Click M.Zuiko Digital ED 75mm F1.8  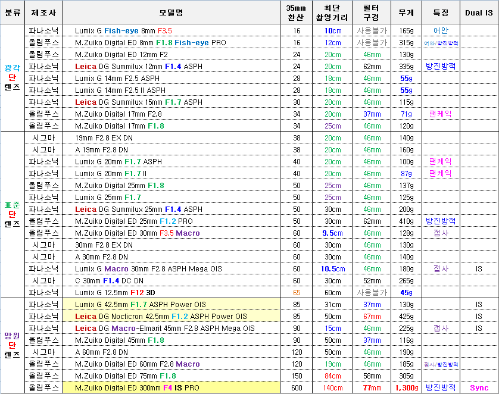pos(171,376)
